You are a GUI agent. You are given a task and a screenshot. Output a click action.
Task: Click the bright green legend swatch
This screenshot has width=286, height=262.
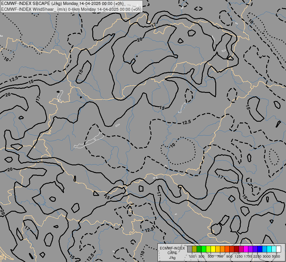point(204,249)
